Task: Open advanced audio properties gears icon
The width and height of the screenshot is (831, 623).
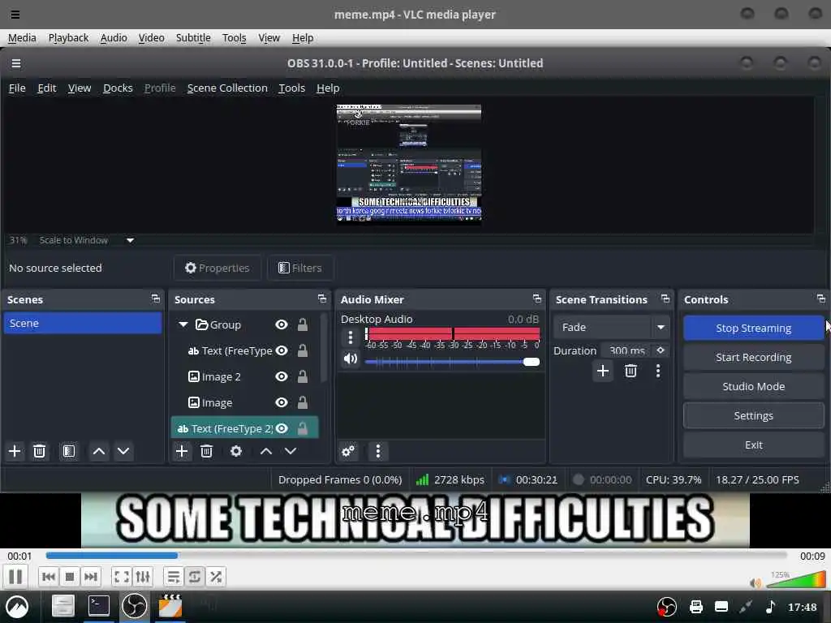Action: tap(348, 451)
